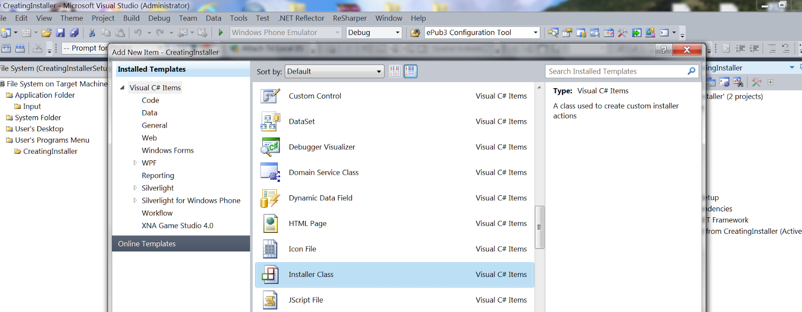Switch to small icons view
This screenshot has width=802, height=312.
395,71
